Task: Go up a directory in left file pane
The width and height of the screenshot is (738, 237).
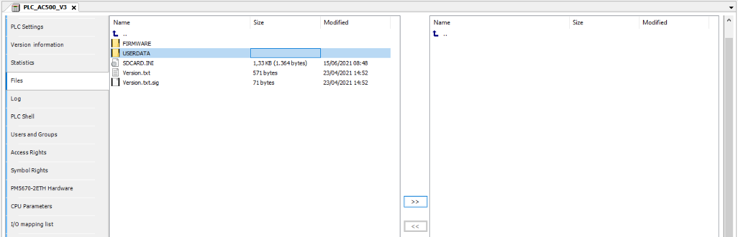Action: 116,34
